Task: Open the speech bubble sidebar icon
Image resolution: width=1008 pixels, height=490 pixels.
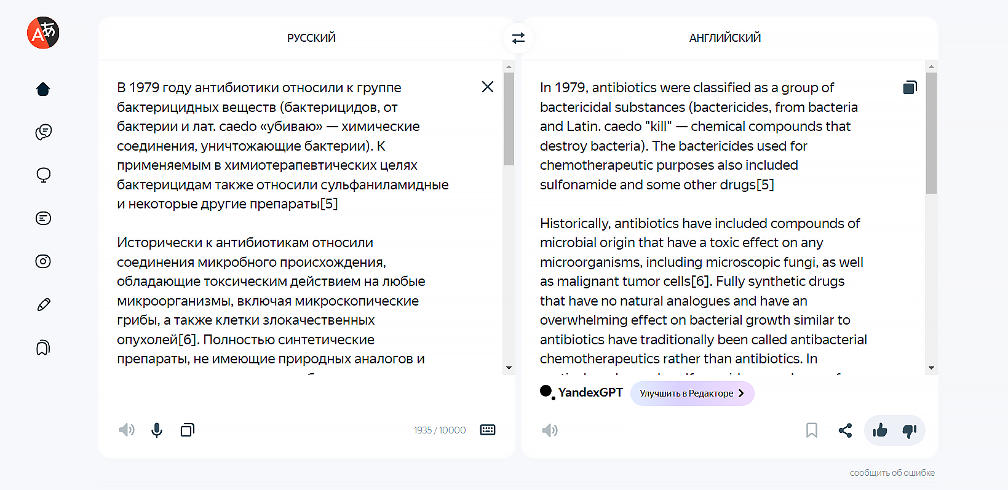Action: point(43,175)
